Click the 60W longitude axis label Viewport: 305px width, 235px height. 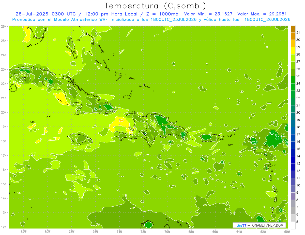(x=287, y=232)
